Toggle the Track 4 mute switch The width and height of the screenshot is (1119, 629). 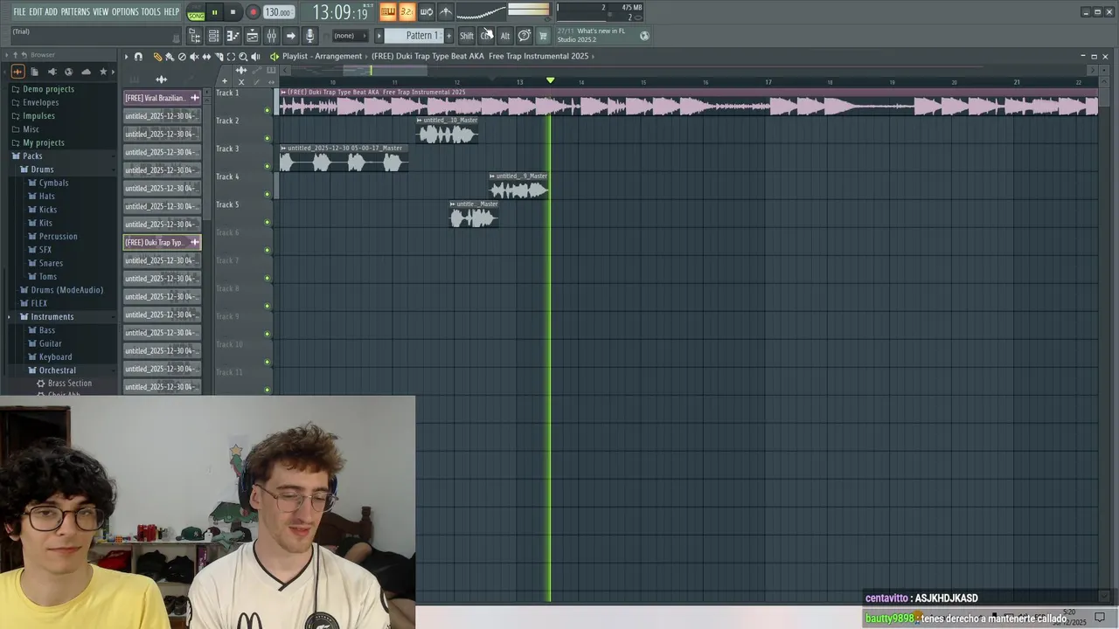click(x=268, y=194)
